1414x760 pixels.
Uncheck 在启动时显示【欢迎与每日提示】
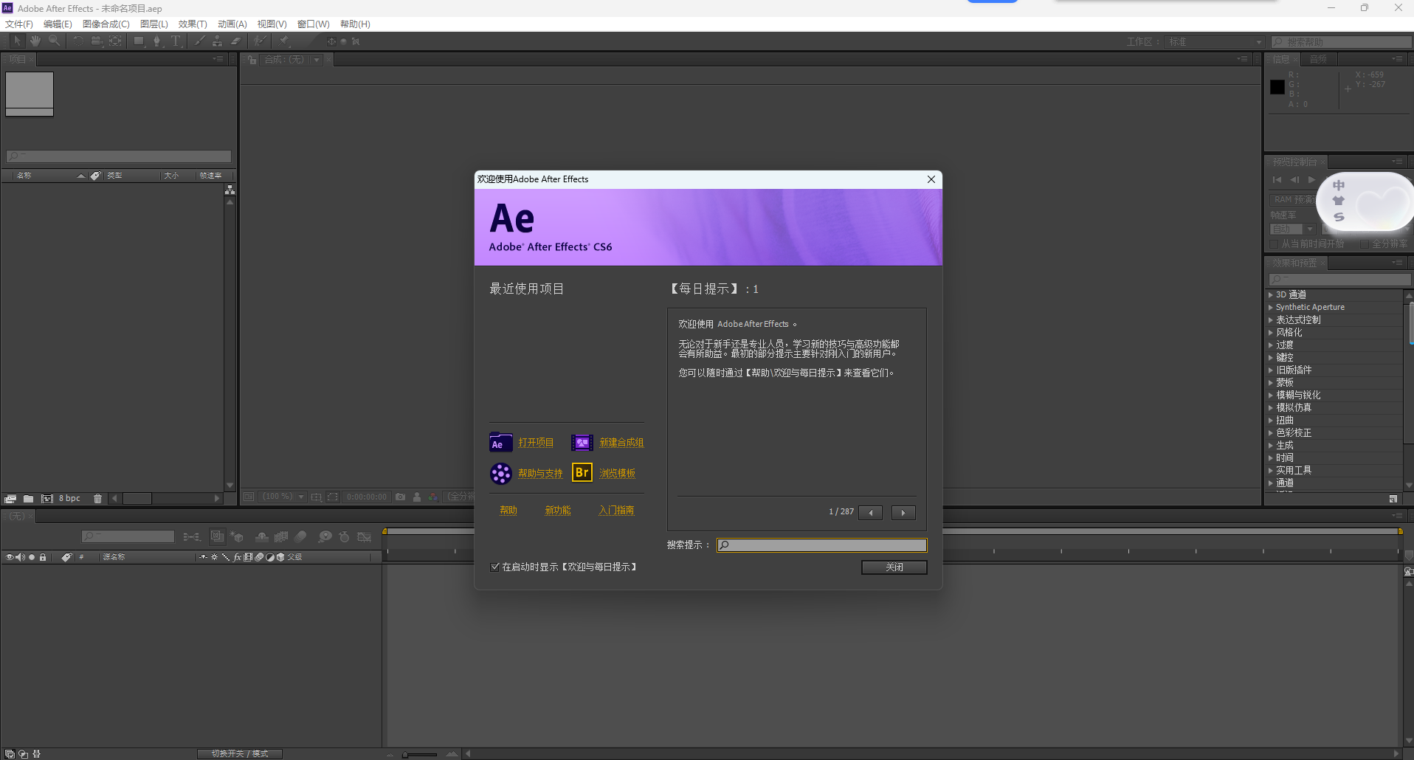coord(494,567)
